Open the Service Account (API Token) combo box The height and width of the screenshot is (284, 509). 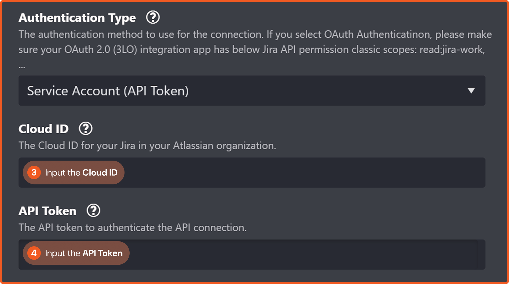(241, 90)
